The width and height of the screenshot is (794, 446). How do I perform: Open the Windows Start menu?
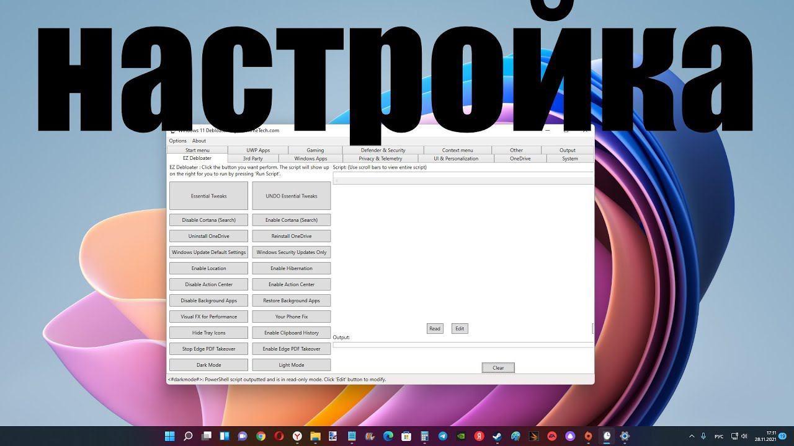pyautogui.click(x=169, y=436)
